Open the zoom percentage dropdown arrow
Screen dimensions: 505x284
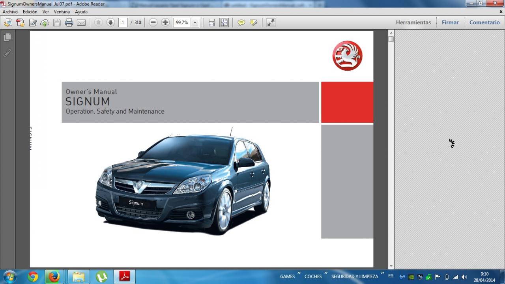(x=195, y=22)
